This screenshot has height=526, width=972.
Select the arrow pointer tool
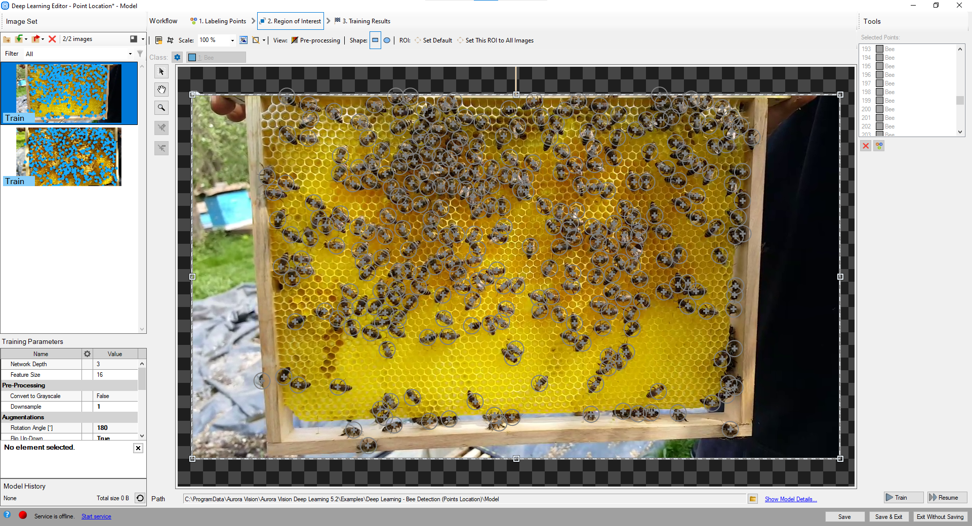click(x=161, y=72)
